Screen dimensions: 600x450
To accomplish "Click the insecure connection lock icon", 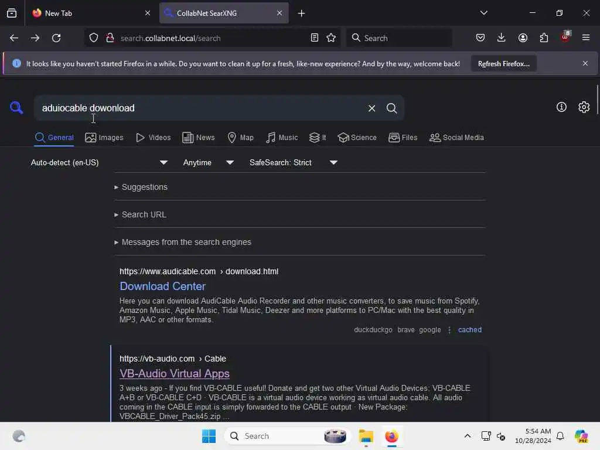I will pos(110,38).
